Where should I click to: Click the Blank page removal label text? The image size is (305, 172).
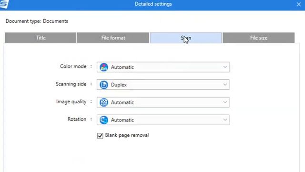(x=127, y=135)
